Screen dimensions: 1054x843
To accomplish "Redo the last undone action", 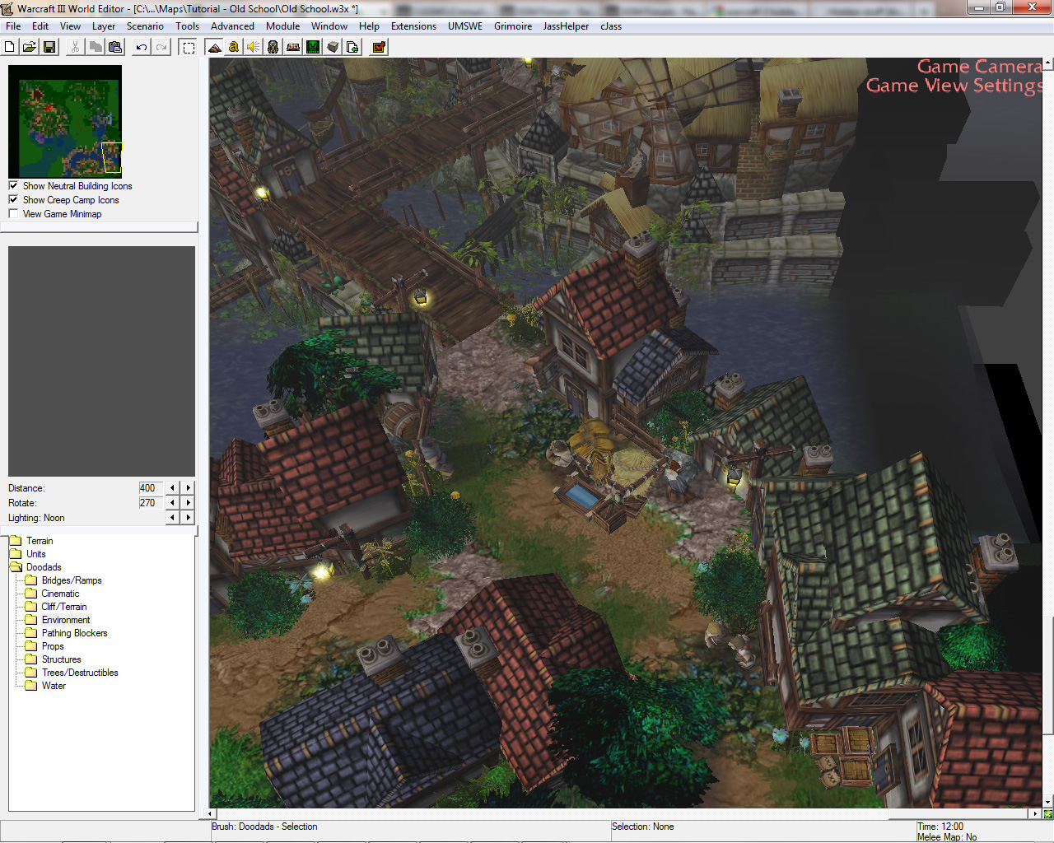I will 161,47.
